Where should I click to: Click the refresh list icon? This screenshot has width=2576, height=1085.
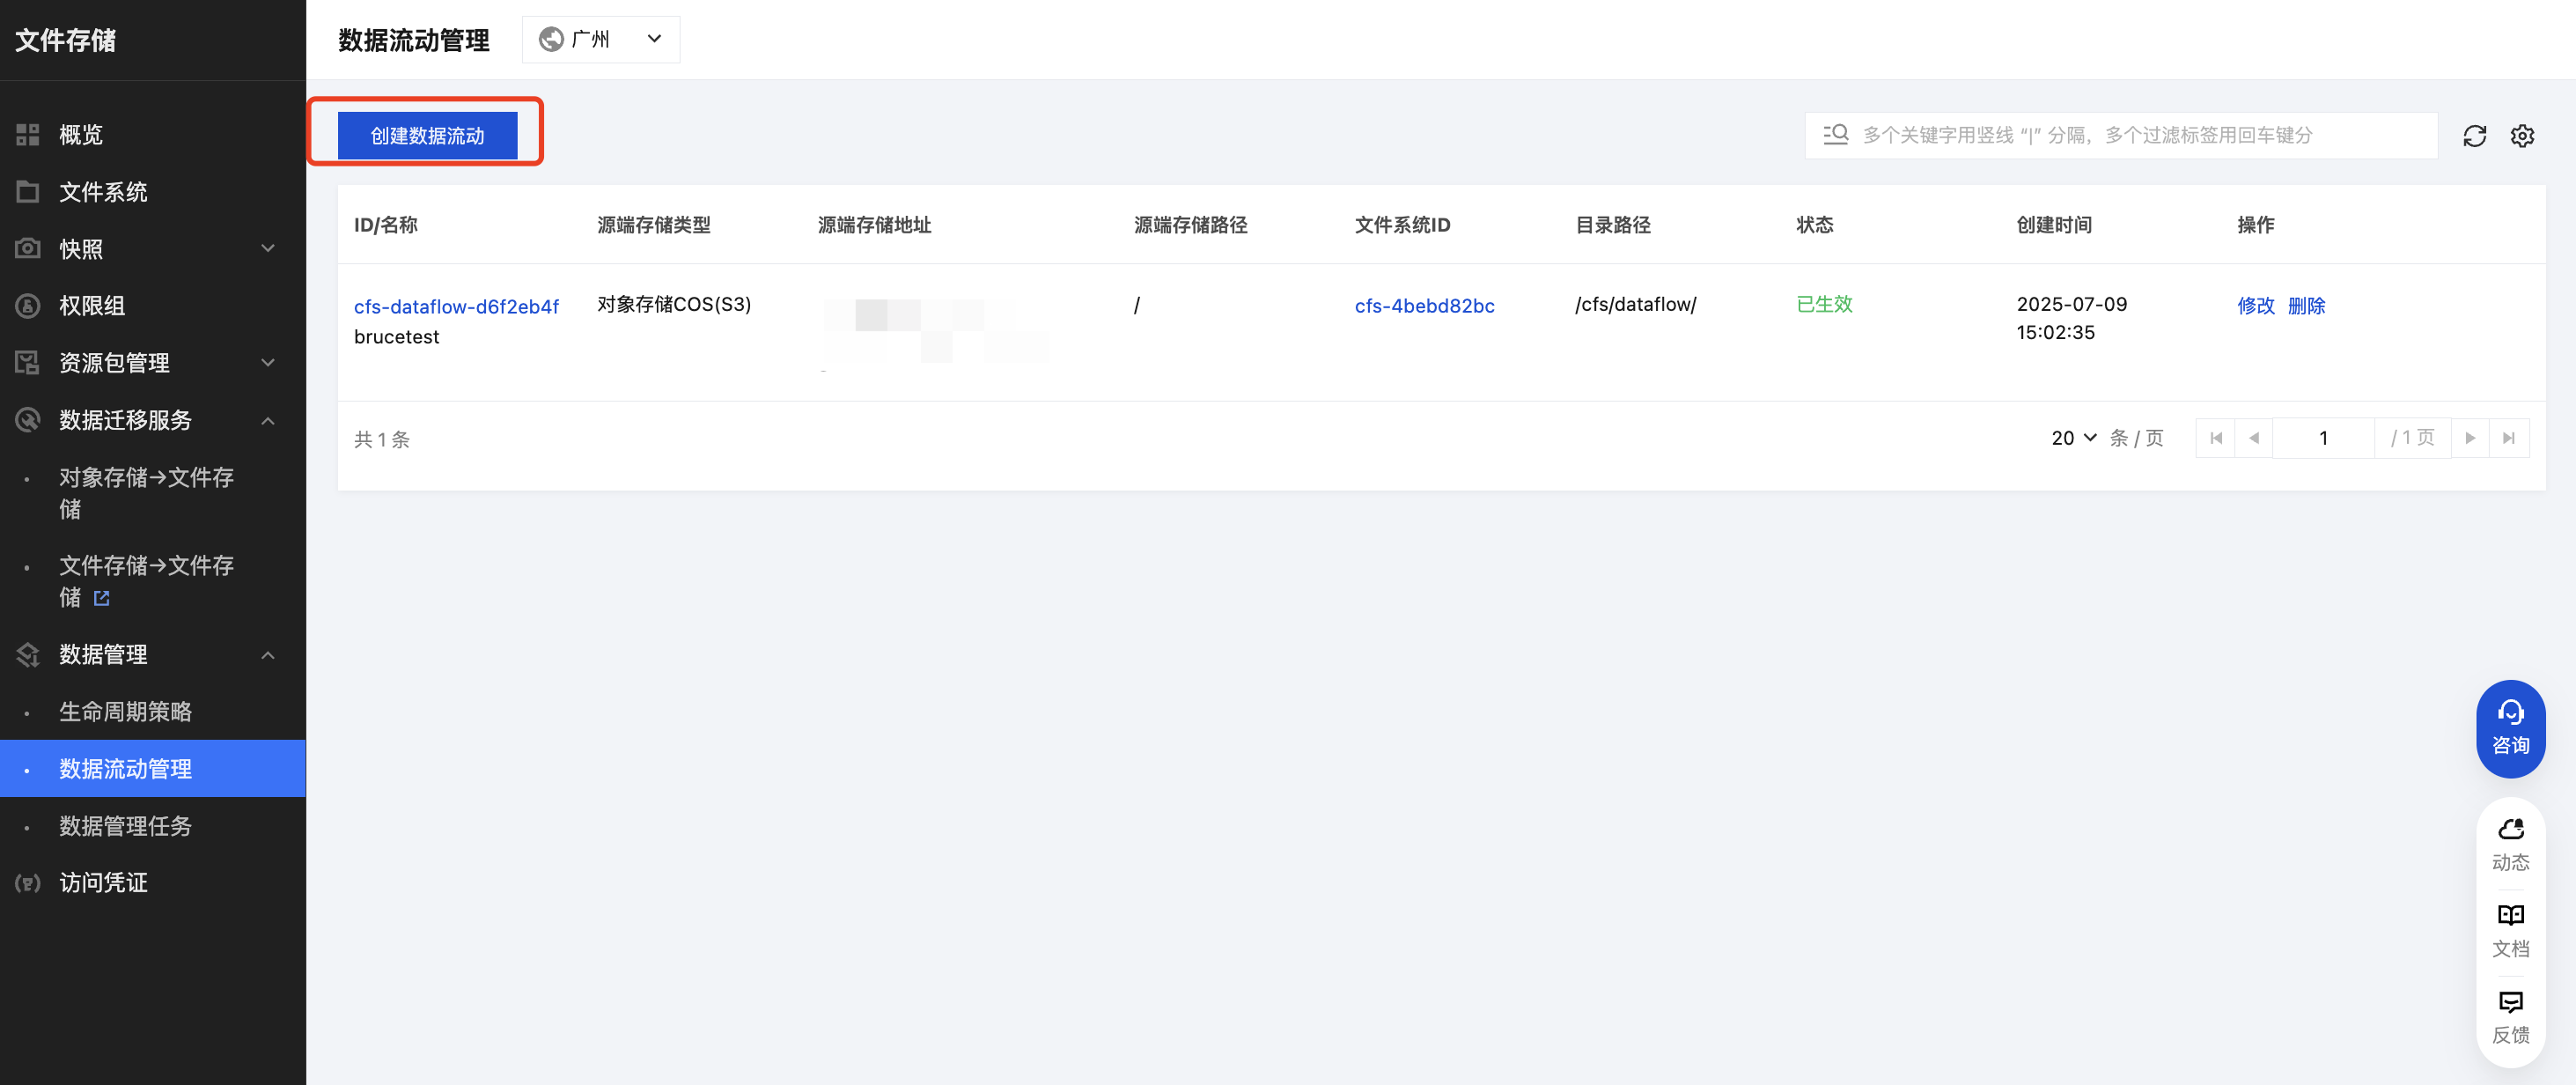(2474, 136)
